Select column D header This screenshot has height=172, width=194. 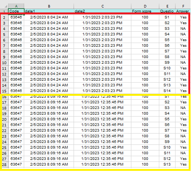click(x=145, y=6)
